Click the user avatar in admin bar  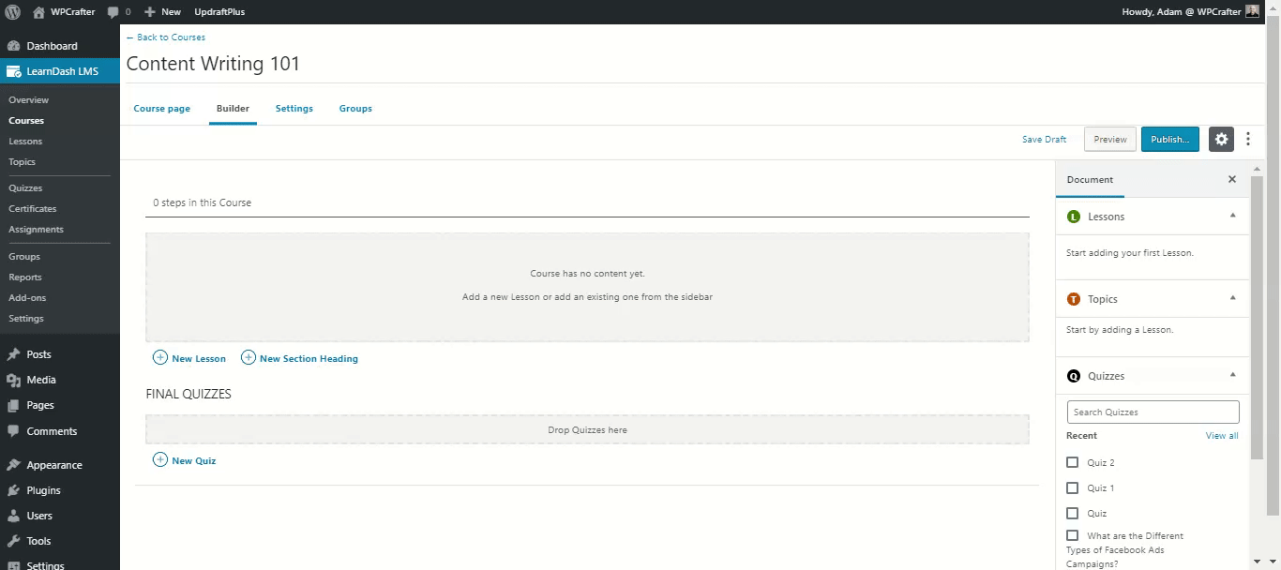pos(1253,12)
